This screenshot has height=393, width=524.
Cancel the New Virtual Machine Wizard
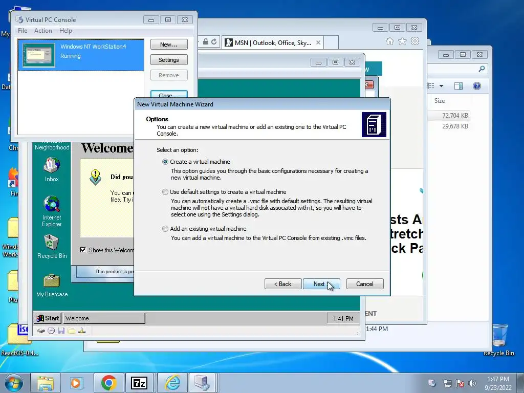point(364,283)
